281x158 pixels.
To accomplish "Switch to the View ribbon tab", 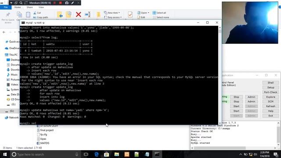I will tap(41, 7).
